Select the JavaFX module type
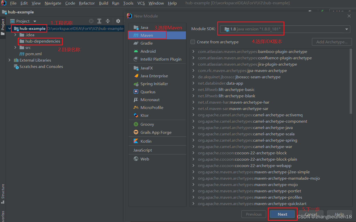356x222 pixels. click(x=157, y=68)
